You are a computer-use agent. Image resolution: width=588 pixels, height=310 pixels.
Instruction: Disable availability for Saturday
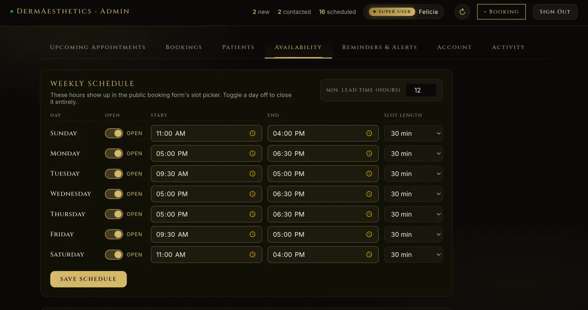click(114, 254)
